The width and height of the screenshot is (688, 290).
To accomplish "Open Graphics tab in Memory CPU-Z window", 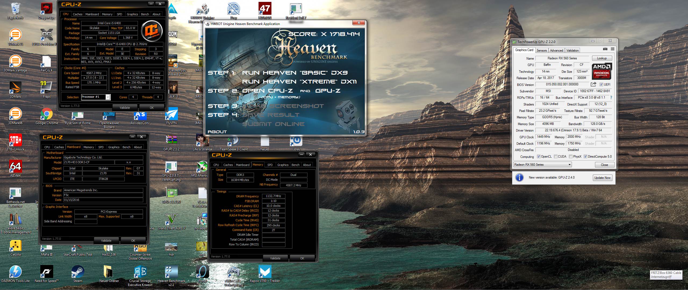I will (283, 165).
